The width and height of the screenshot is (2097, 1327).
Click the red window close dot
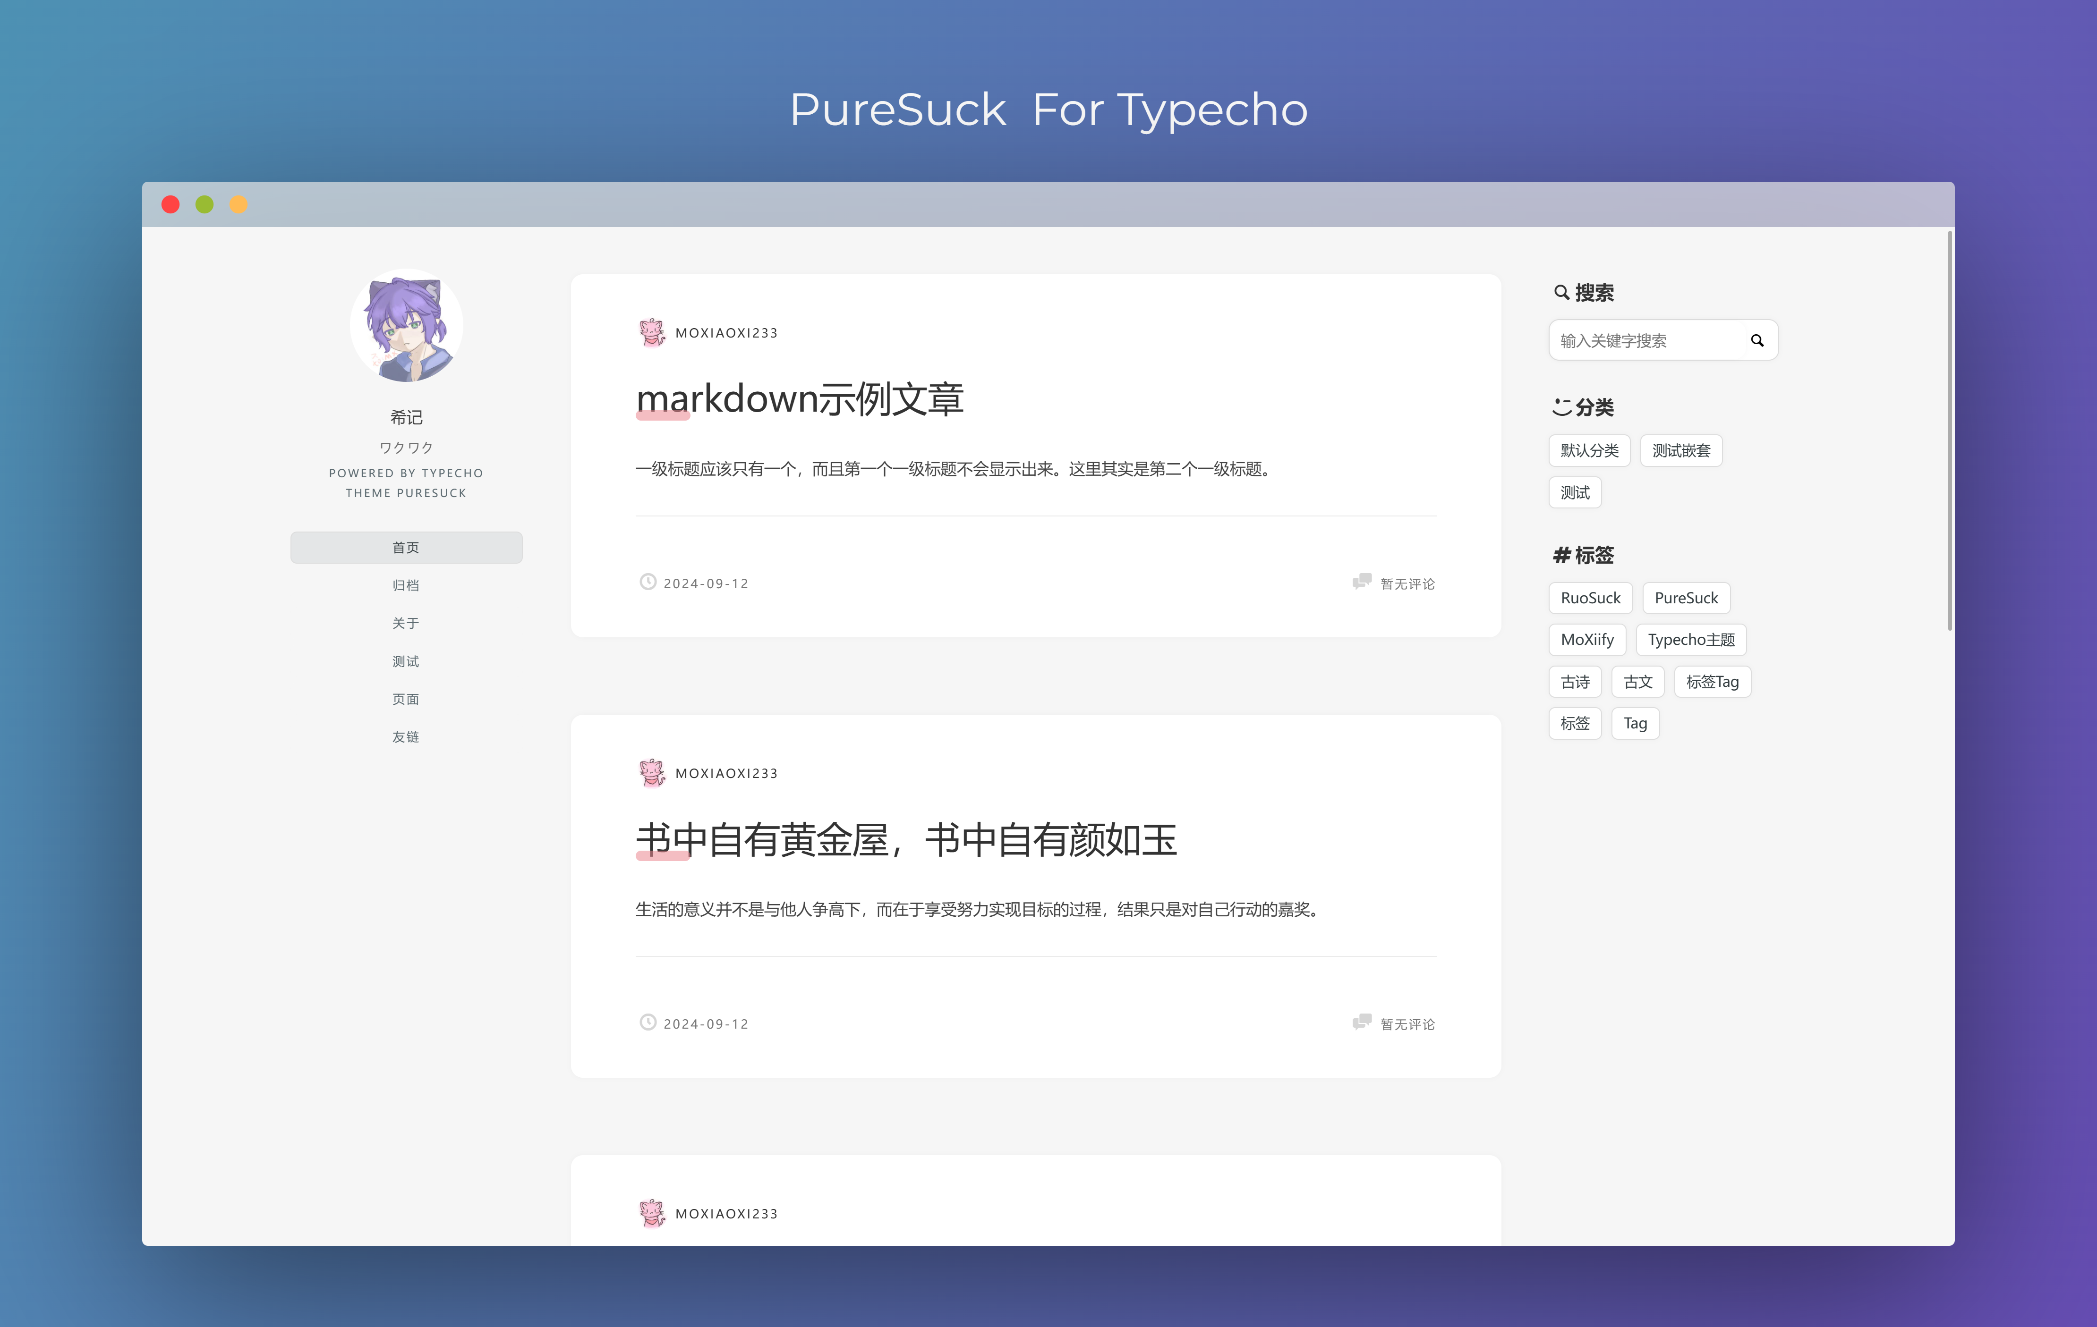click(x=170, y=204)
